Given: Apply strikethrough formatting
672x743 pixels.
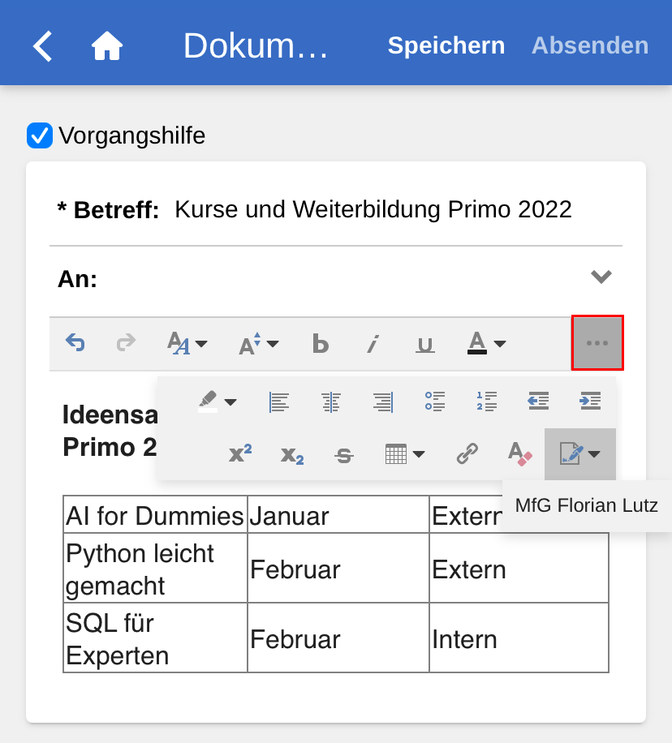Looking at the screenshot, I should (344, 454).
